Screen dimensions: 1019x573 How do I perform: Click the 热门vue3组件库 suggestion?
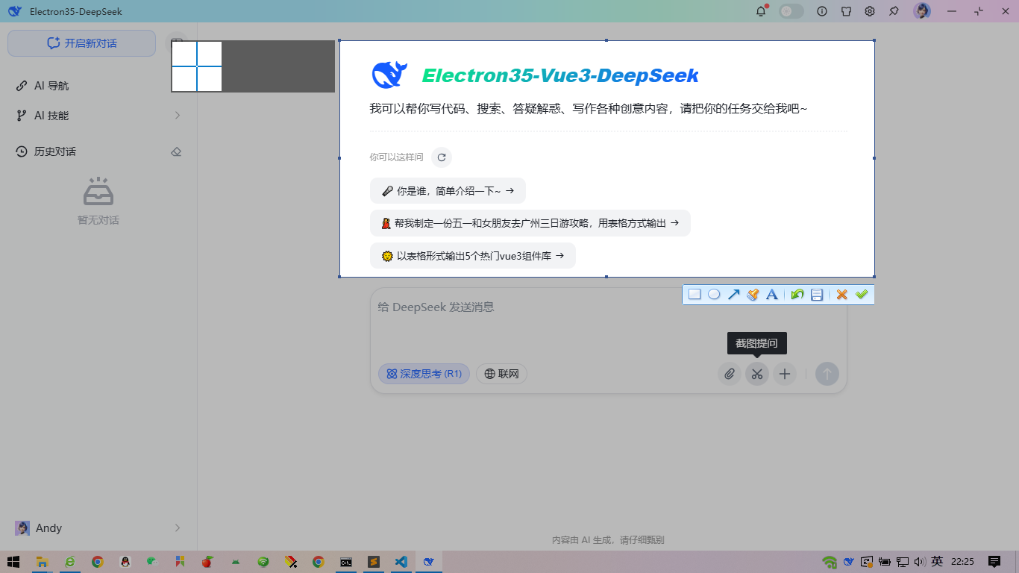click(473, 256)
